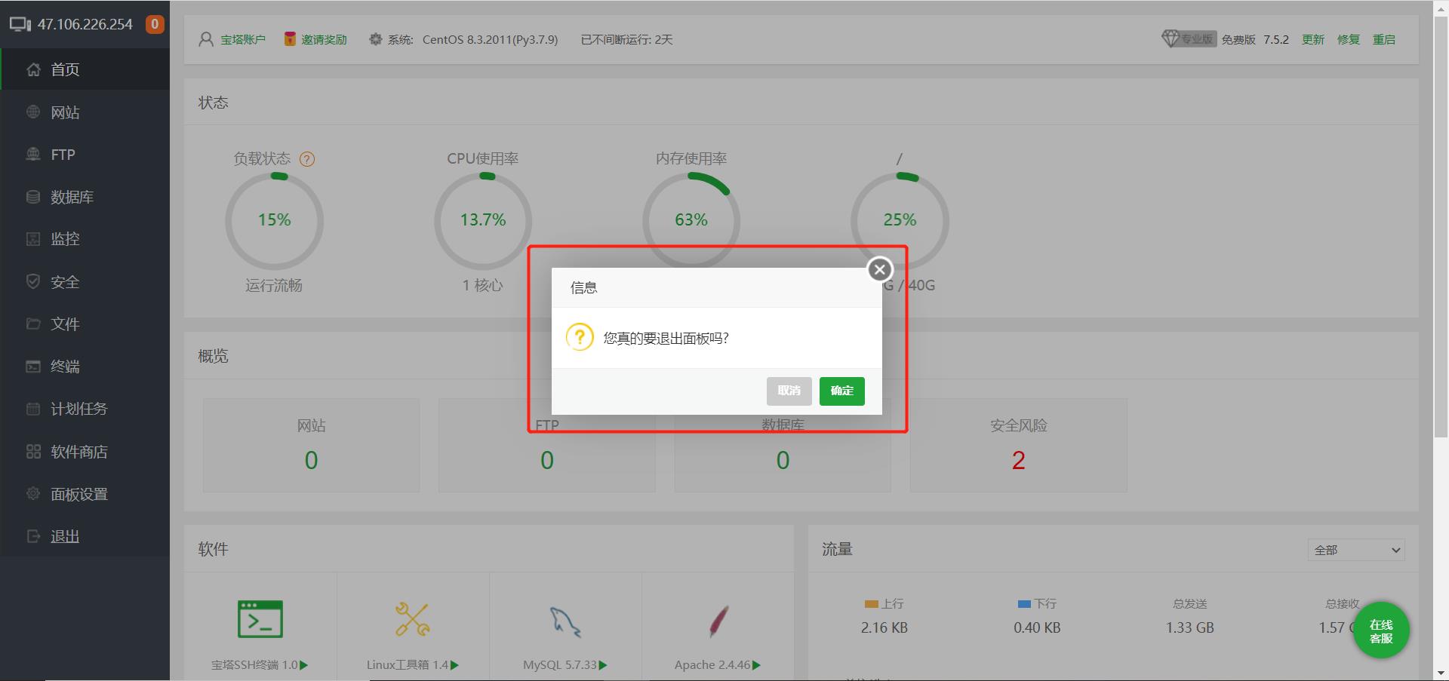Open FTP in the sidebar
The height and width of the screenshot is (681, 1449).
(x=85, y=155)
